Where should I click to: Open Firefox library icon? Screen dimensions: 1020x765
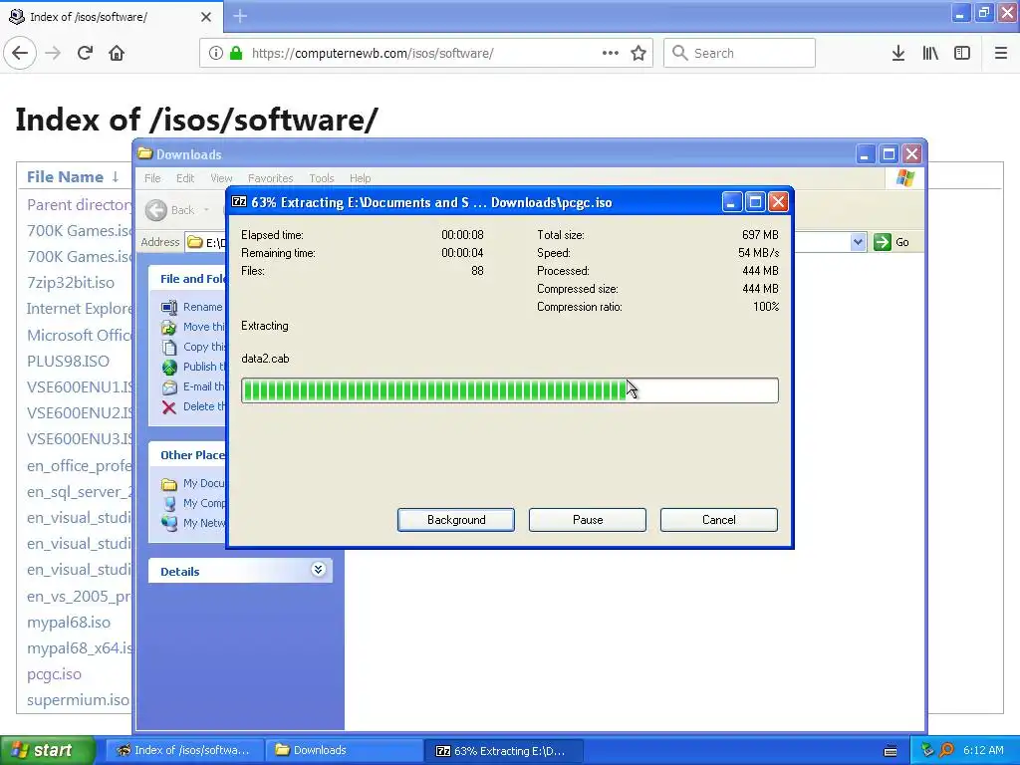click(x=930, y=54)
